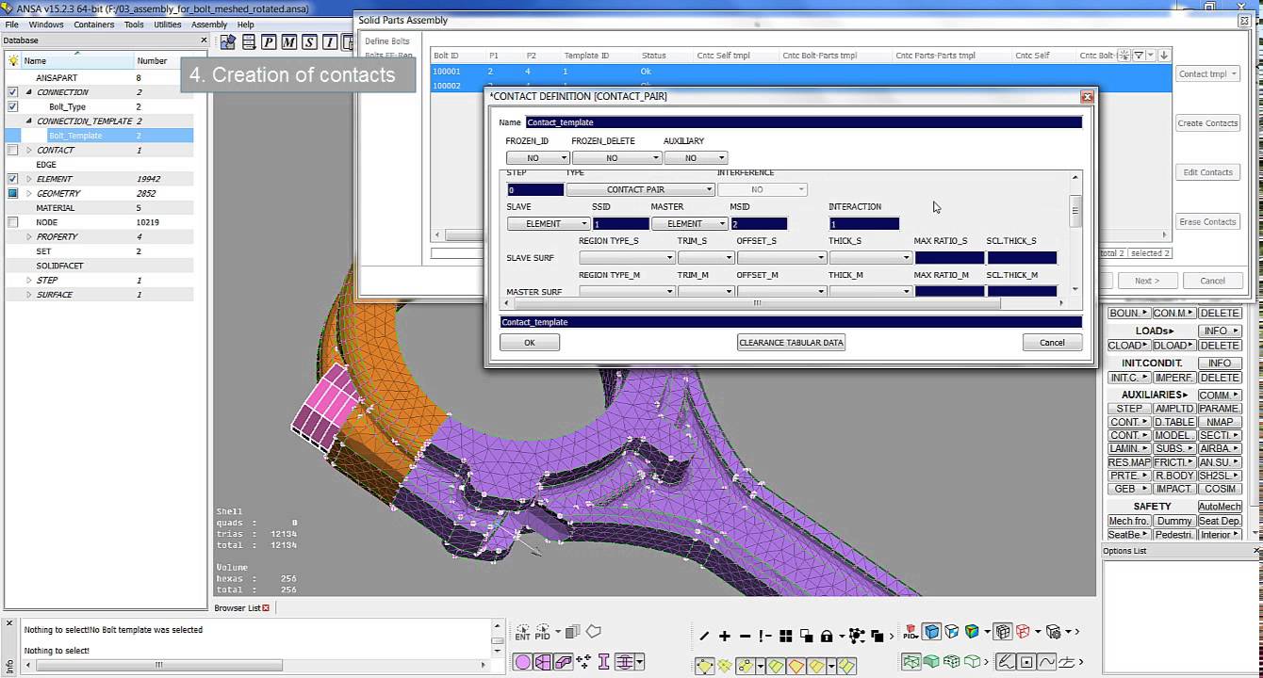Click the P toolbar icon
Viewport: 1263px width, 678px height.
(269, 41)
